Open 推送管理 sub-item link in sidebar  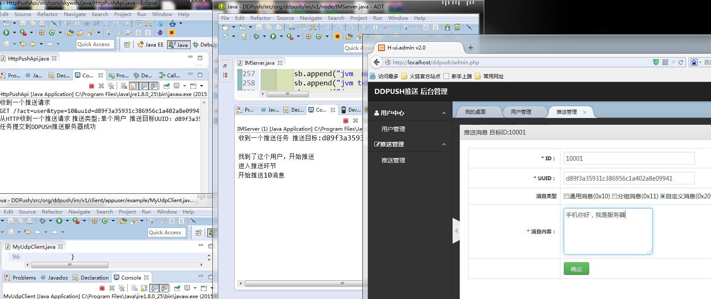click(393, 160)
